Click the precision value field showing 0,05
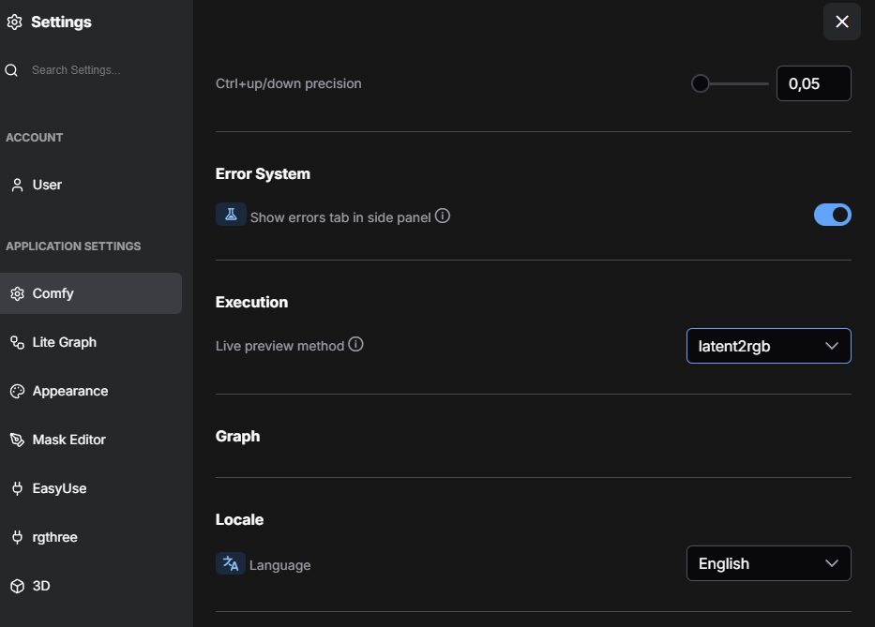Image resolution: width=875 pixels, height=627 pixels. [x=814, y=83]
